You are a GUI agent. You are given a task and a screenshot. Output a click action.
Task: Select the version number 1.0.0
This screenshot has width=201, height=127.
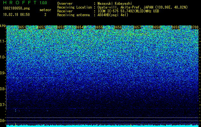pyautogui.click(x=43, y=3)
